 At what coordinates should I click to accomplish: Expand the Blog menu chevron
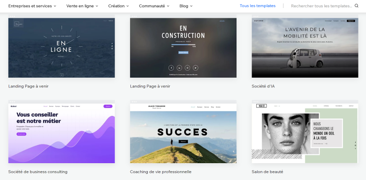pyautogui.click(x=191, y=6)
